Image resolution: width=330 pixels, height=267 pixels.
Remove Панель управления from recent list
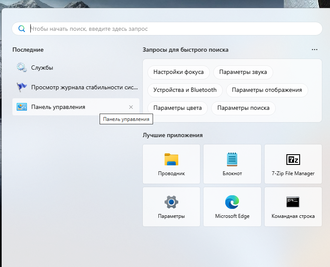[131, 107]
